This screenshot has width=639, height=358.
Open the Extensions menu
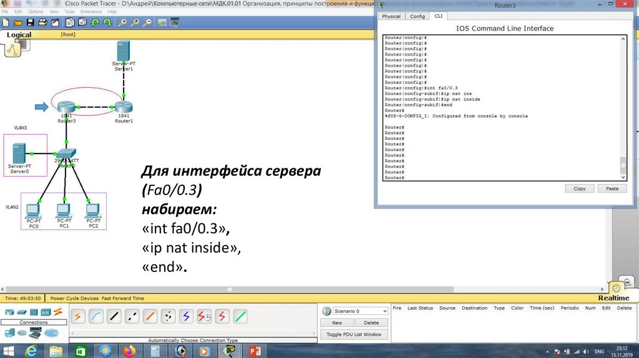(91, 11)
